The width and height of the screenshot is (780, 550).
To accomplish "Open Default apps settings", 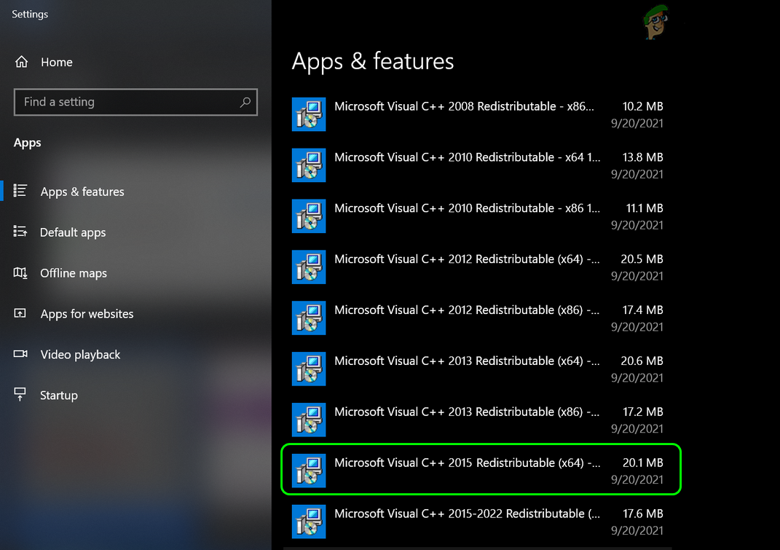I will click(135, 232).
